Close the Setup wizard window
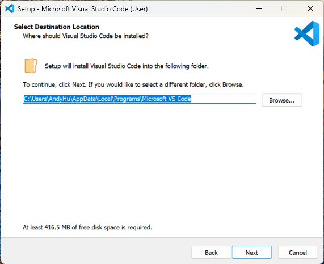324x264 pixels. pyautogui.click(x=310, y=8)
